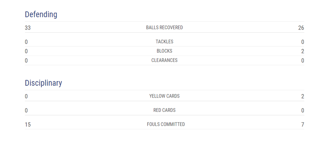Select the BALLS RECOVERED stat label
The height and width of the screenshot is (141, 328).
164,27
